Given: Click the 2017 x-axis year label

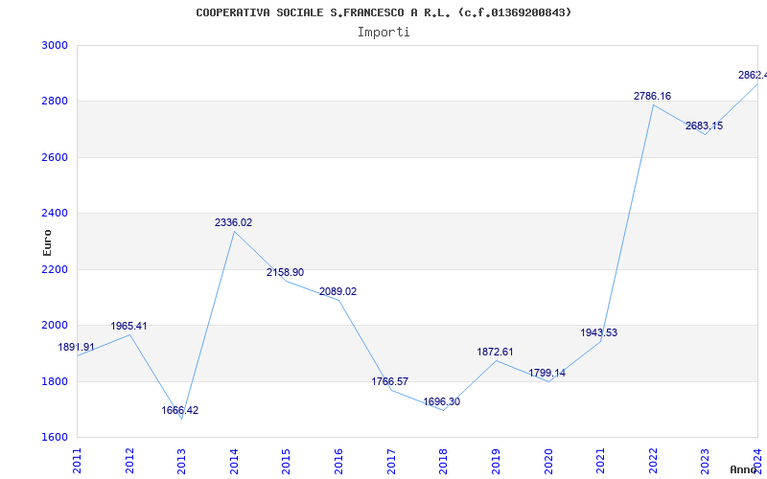Looking at the screenshot, I should tap(391, 461).
